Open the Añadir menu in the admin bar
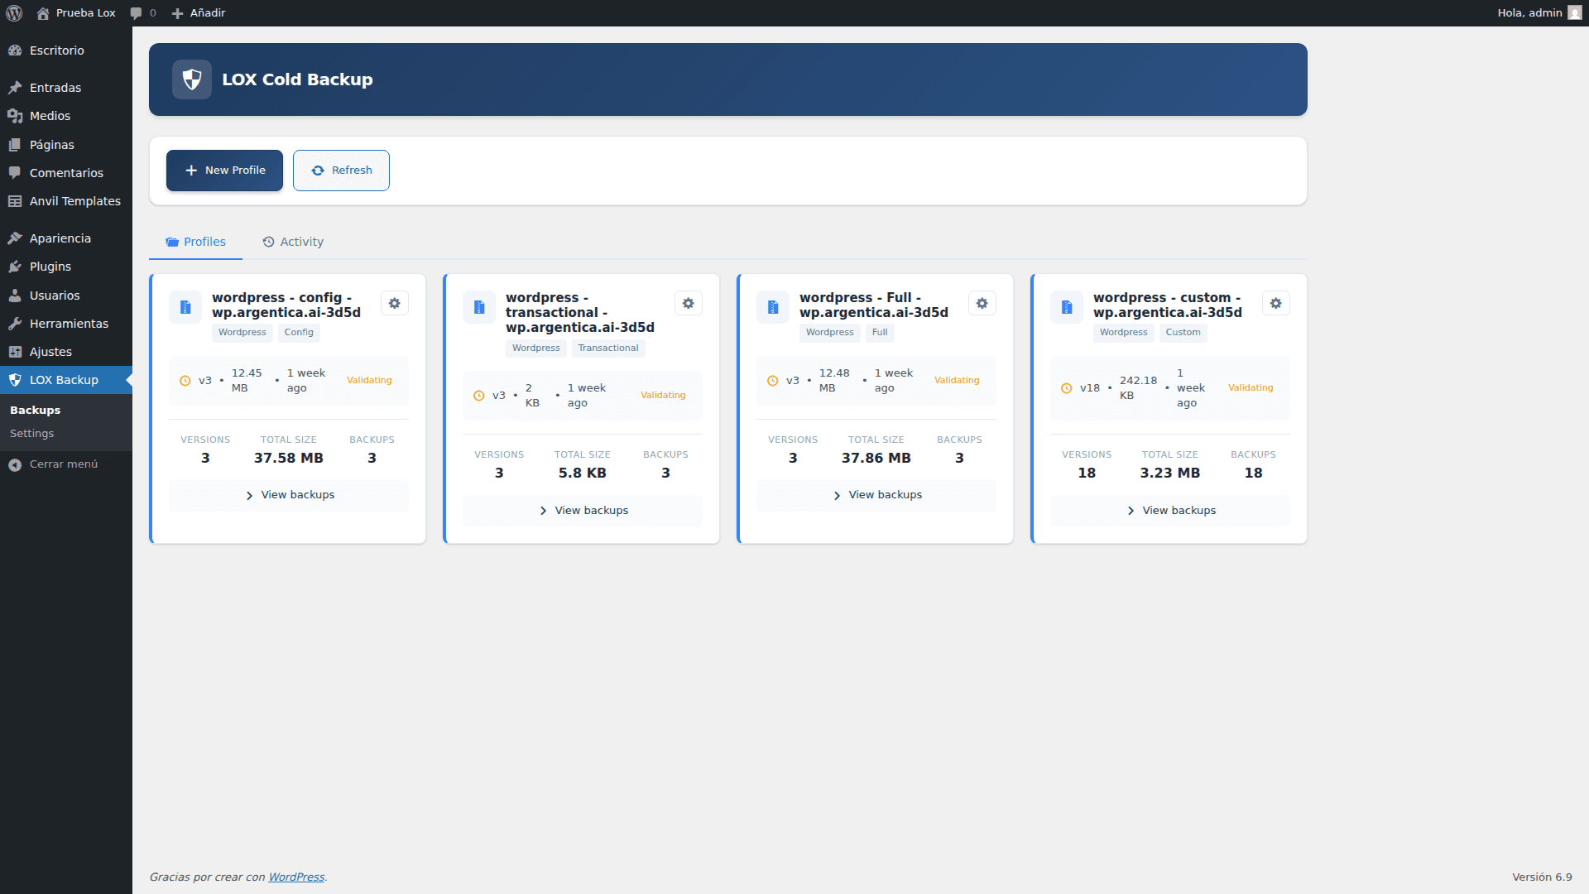 click(x=198, y=12)
